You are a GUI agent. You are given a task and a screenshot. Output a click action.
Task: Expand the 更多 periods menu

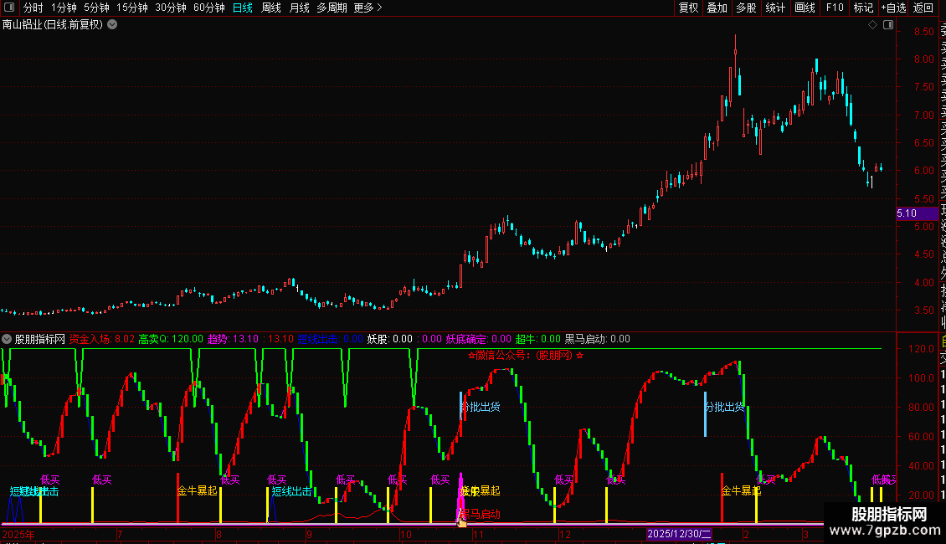click(x=368, y=8)
